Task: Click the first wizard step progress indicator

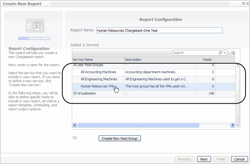Action: 23,38
